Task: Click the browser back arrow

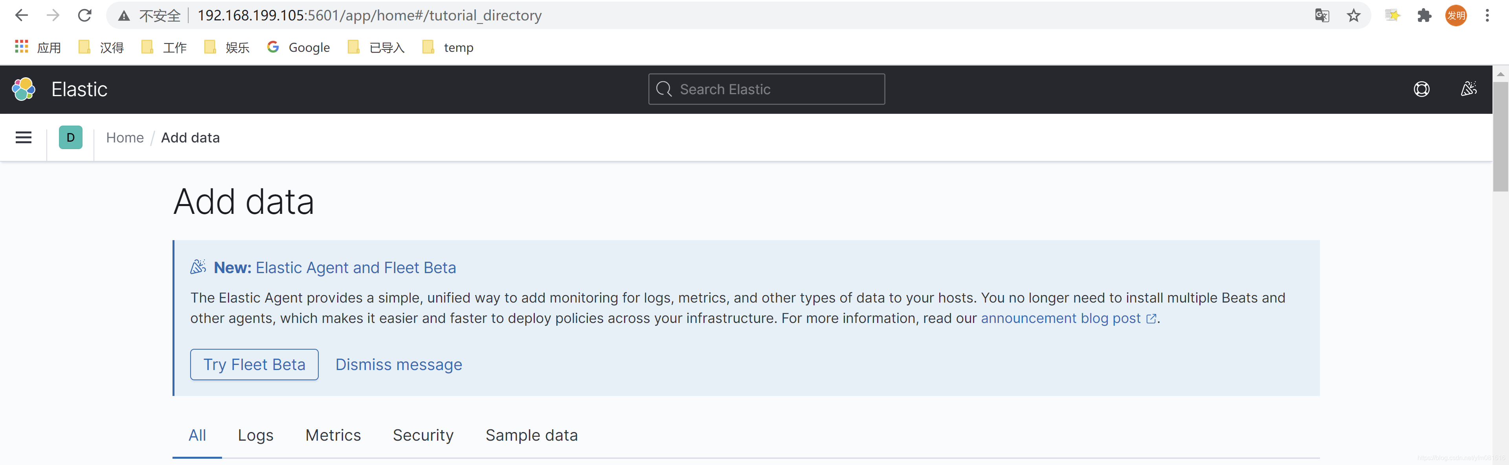Action: coord(22,15)
